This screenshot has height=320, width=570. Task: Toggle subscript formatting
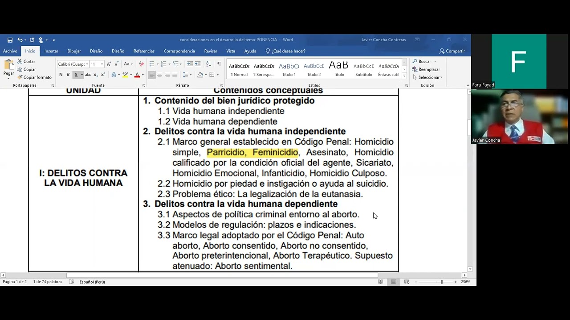[96, 75]
